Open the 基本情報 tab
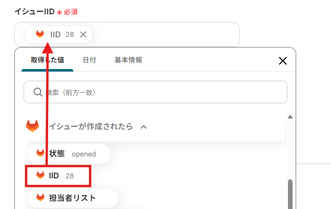 [x=128, y=60]
